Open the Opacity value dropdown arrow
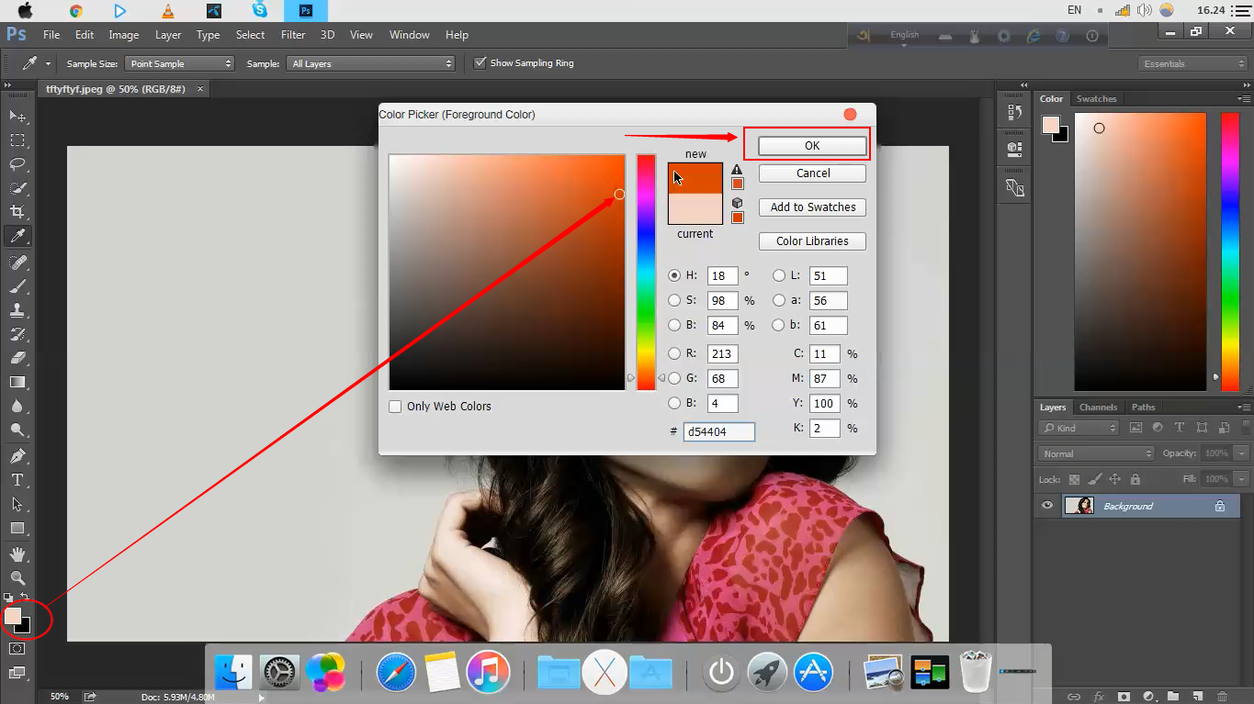This screenshot has width=1254, height=704. (x=1242, y=453)
